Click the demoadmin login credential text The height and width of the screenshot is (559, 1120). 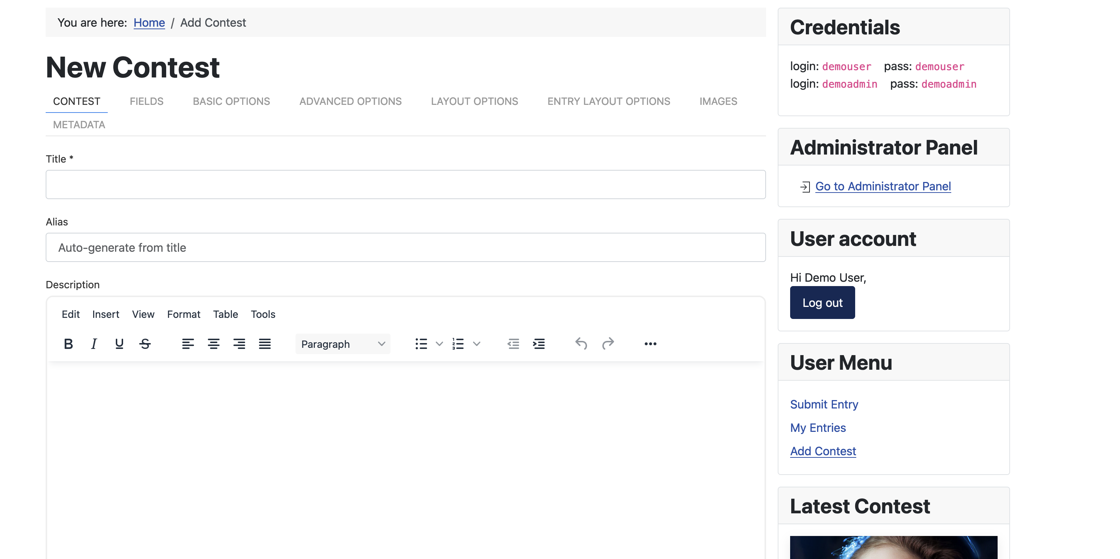pyautogui.click(x=850, y=84)
